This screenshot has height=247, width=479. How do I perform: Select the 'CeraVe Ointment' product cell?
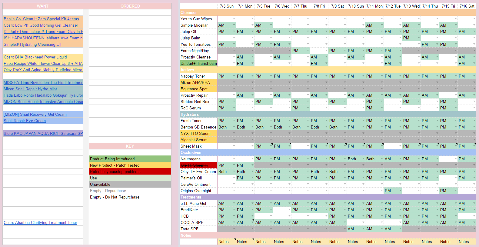coord(198,184)
